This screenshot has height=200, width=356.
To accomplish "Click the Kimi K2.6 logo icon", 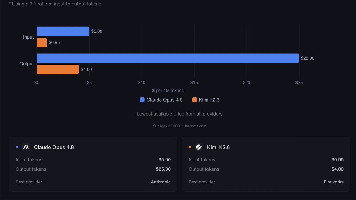I will pos(199,147).
